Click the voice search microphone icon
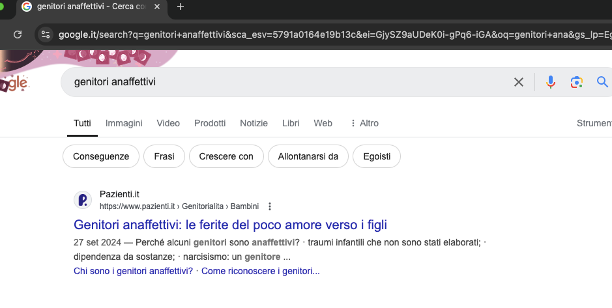The height and width of the screenshot is (308, 612). point(551,82)
